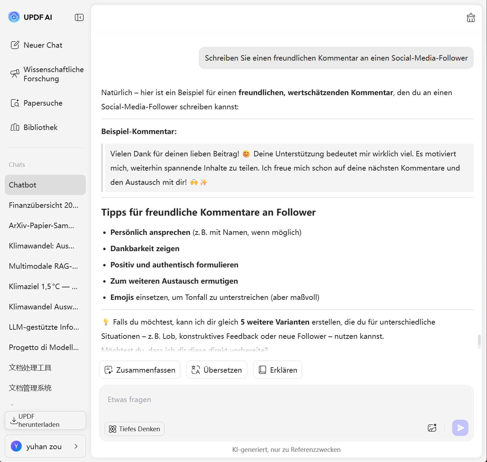This screenshot has width=487, height=462.
Task: Click the Zusammenfassen button
Action: (140, 370)
